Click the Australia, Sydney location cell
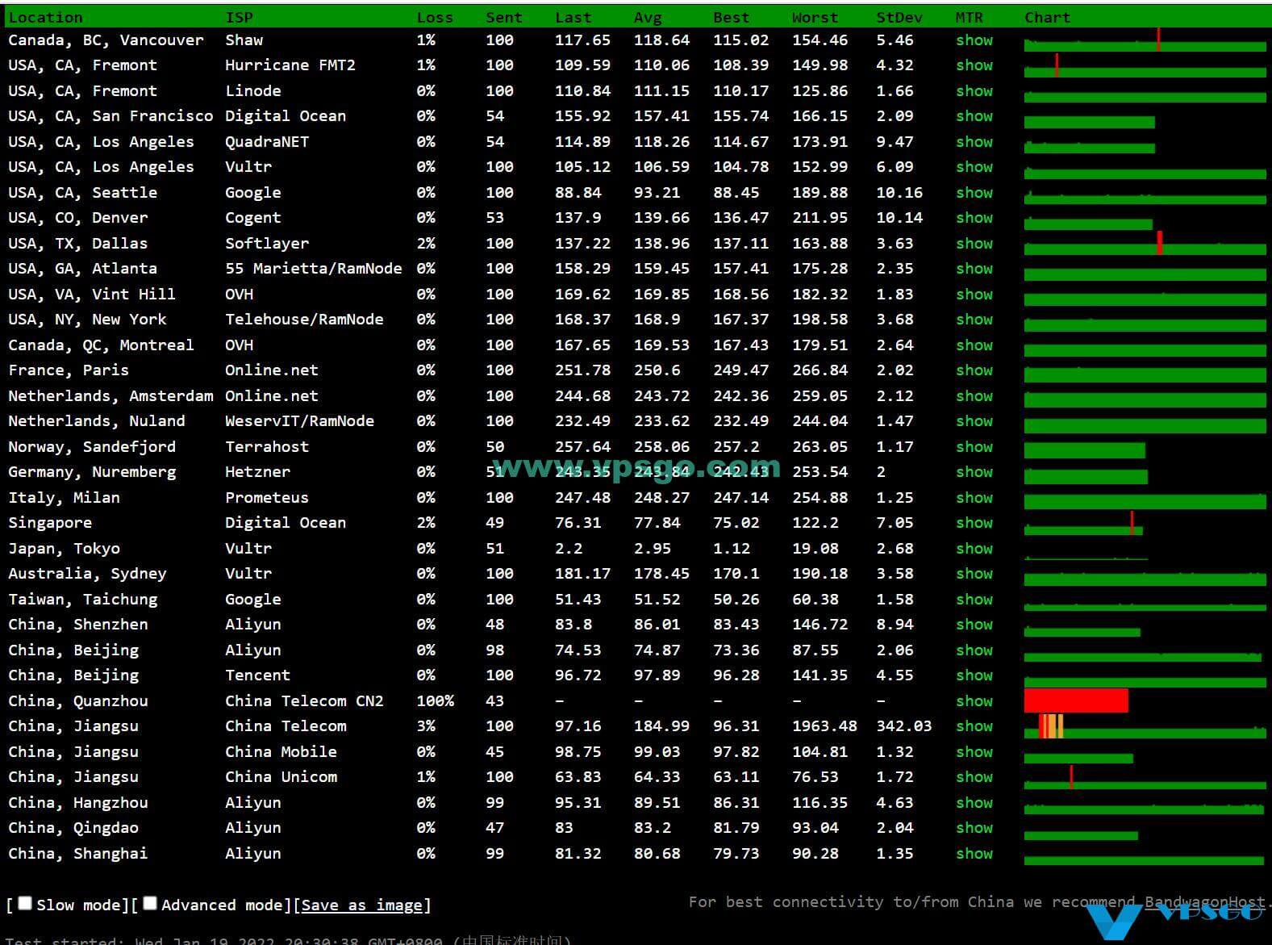 [x=87, y=574]
